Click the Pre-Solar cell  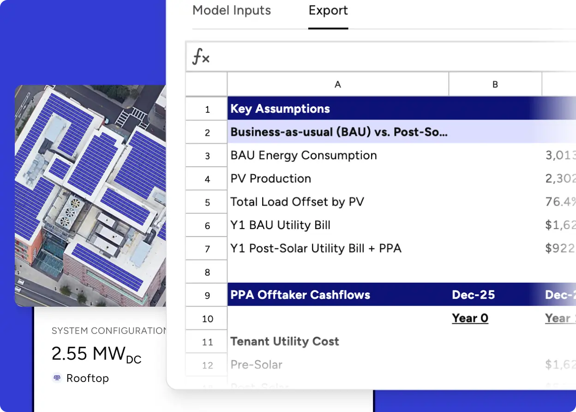pos(338,365)
